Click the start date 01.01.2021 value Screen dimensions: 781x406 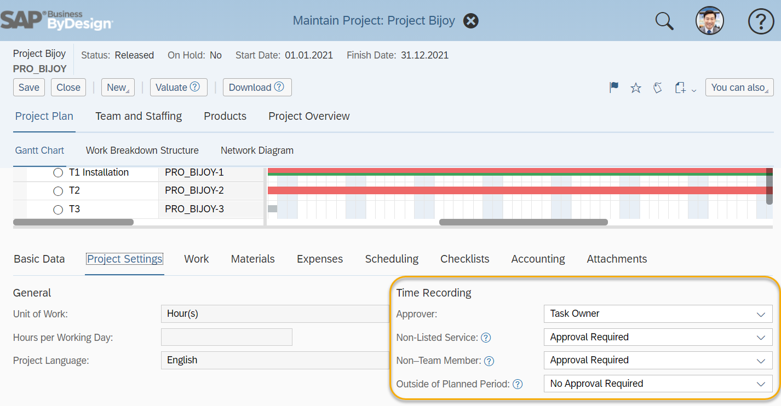[309, 55]
